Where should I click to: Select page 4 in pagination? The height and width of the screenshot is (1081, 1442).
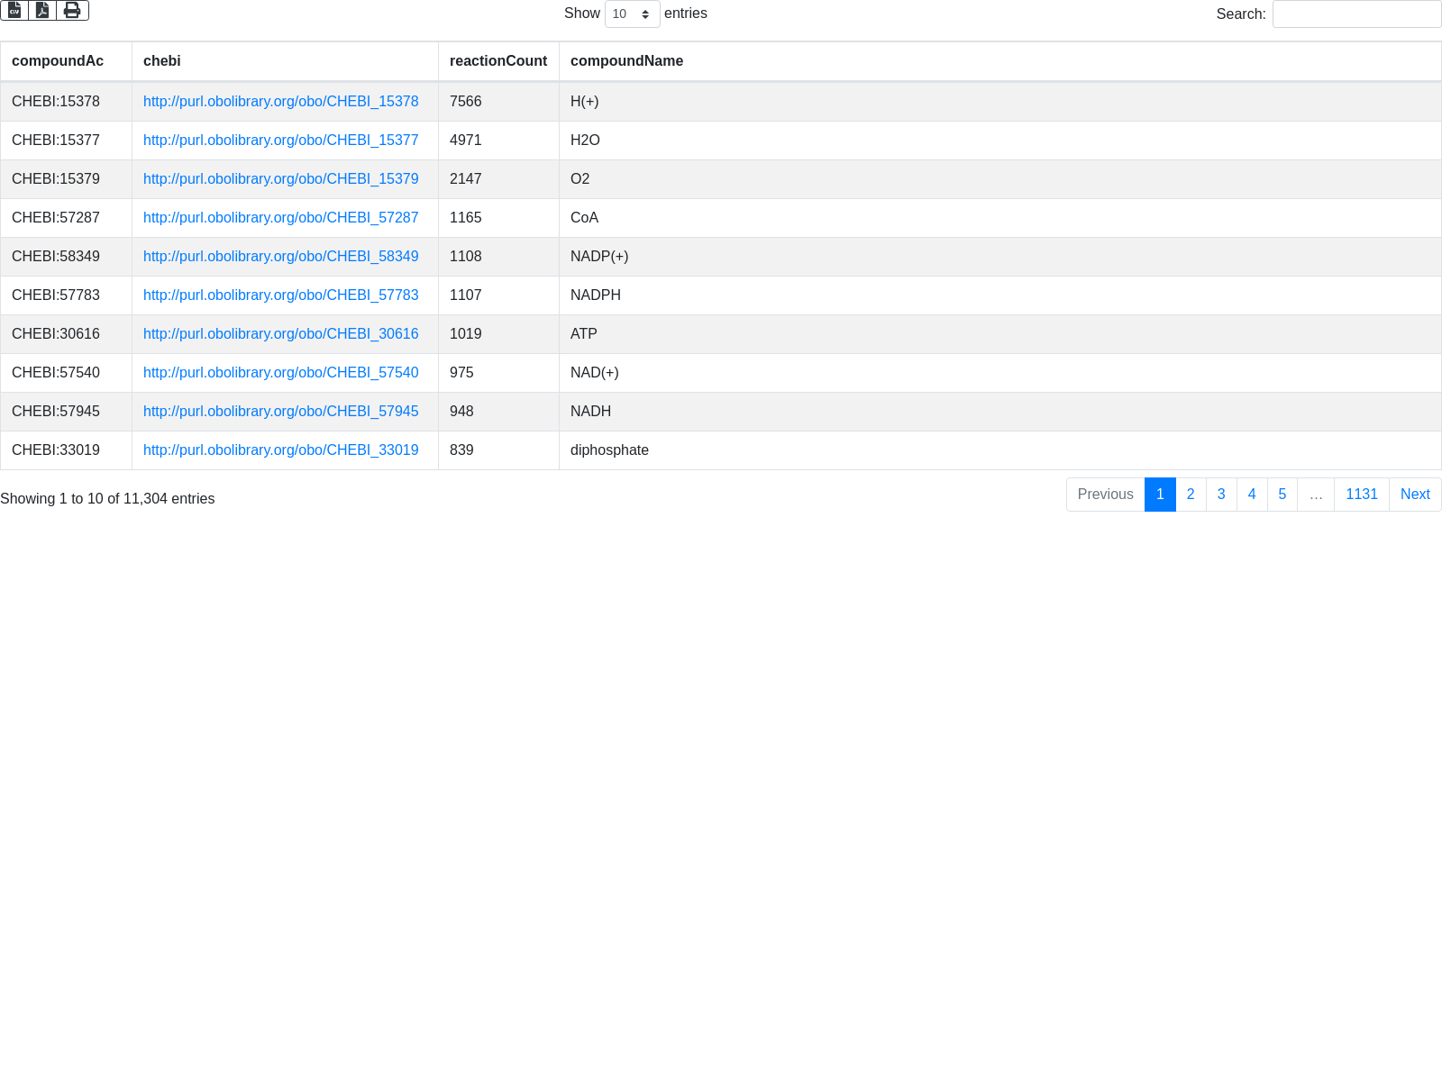(1251, 495)
